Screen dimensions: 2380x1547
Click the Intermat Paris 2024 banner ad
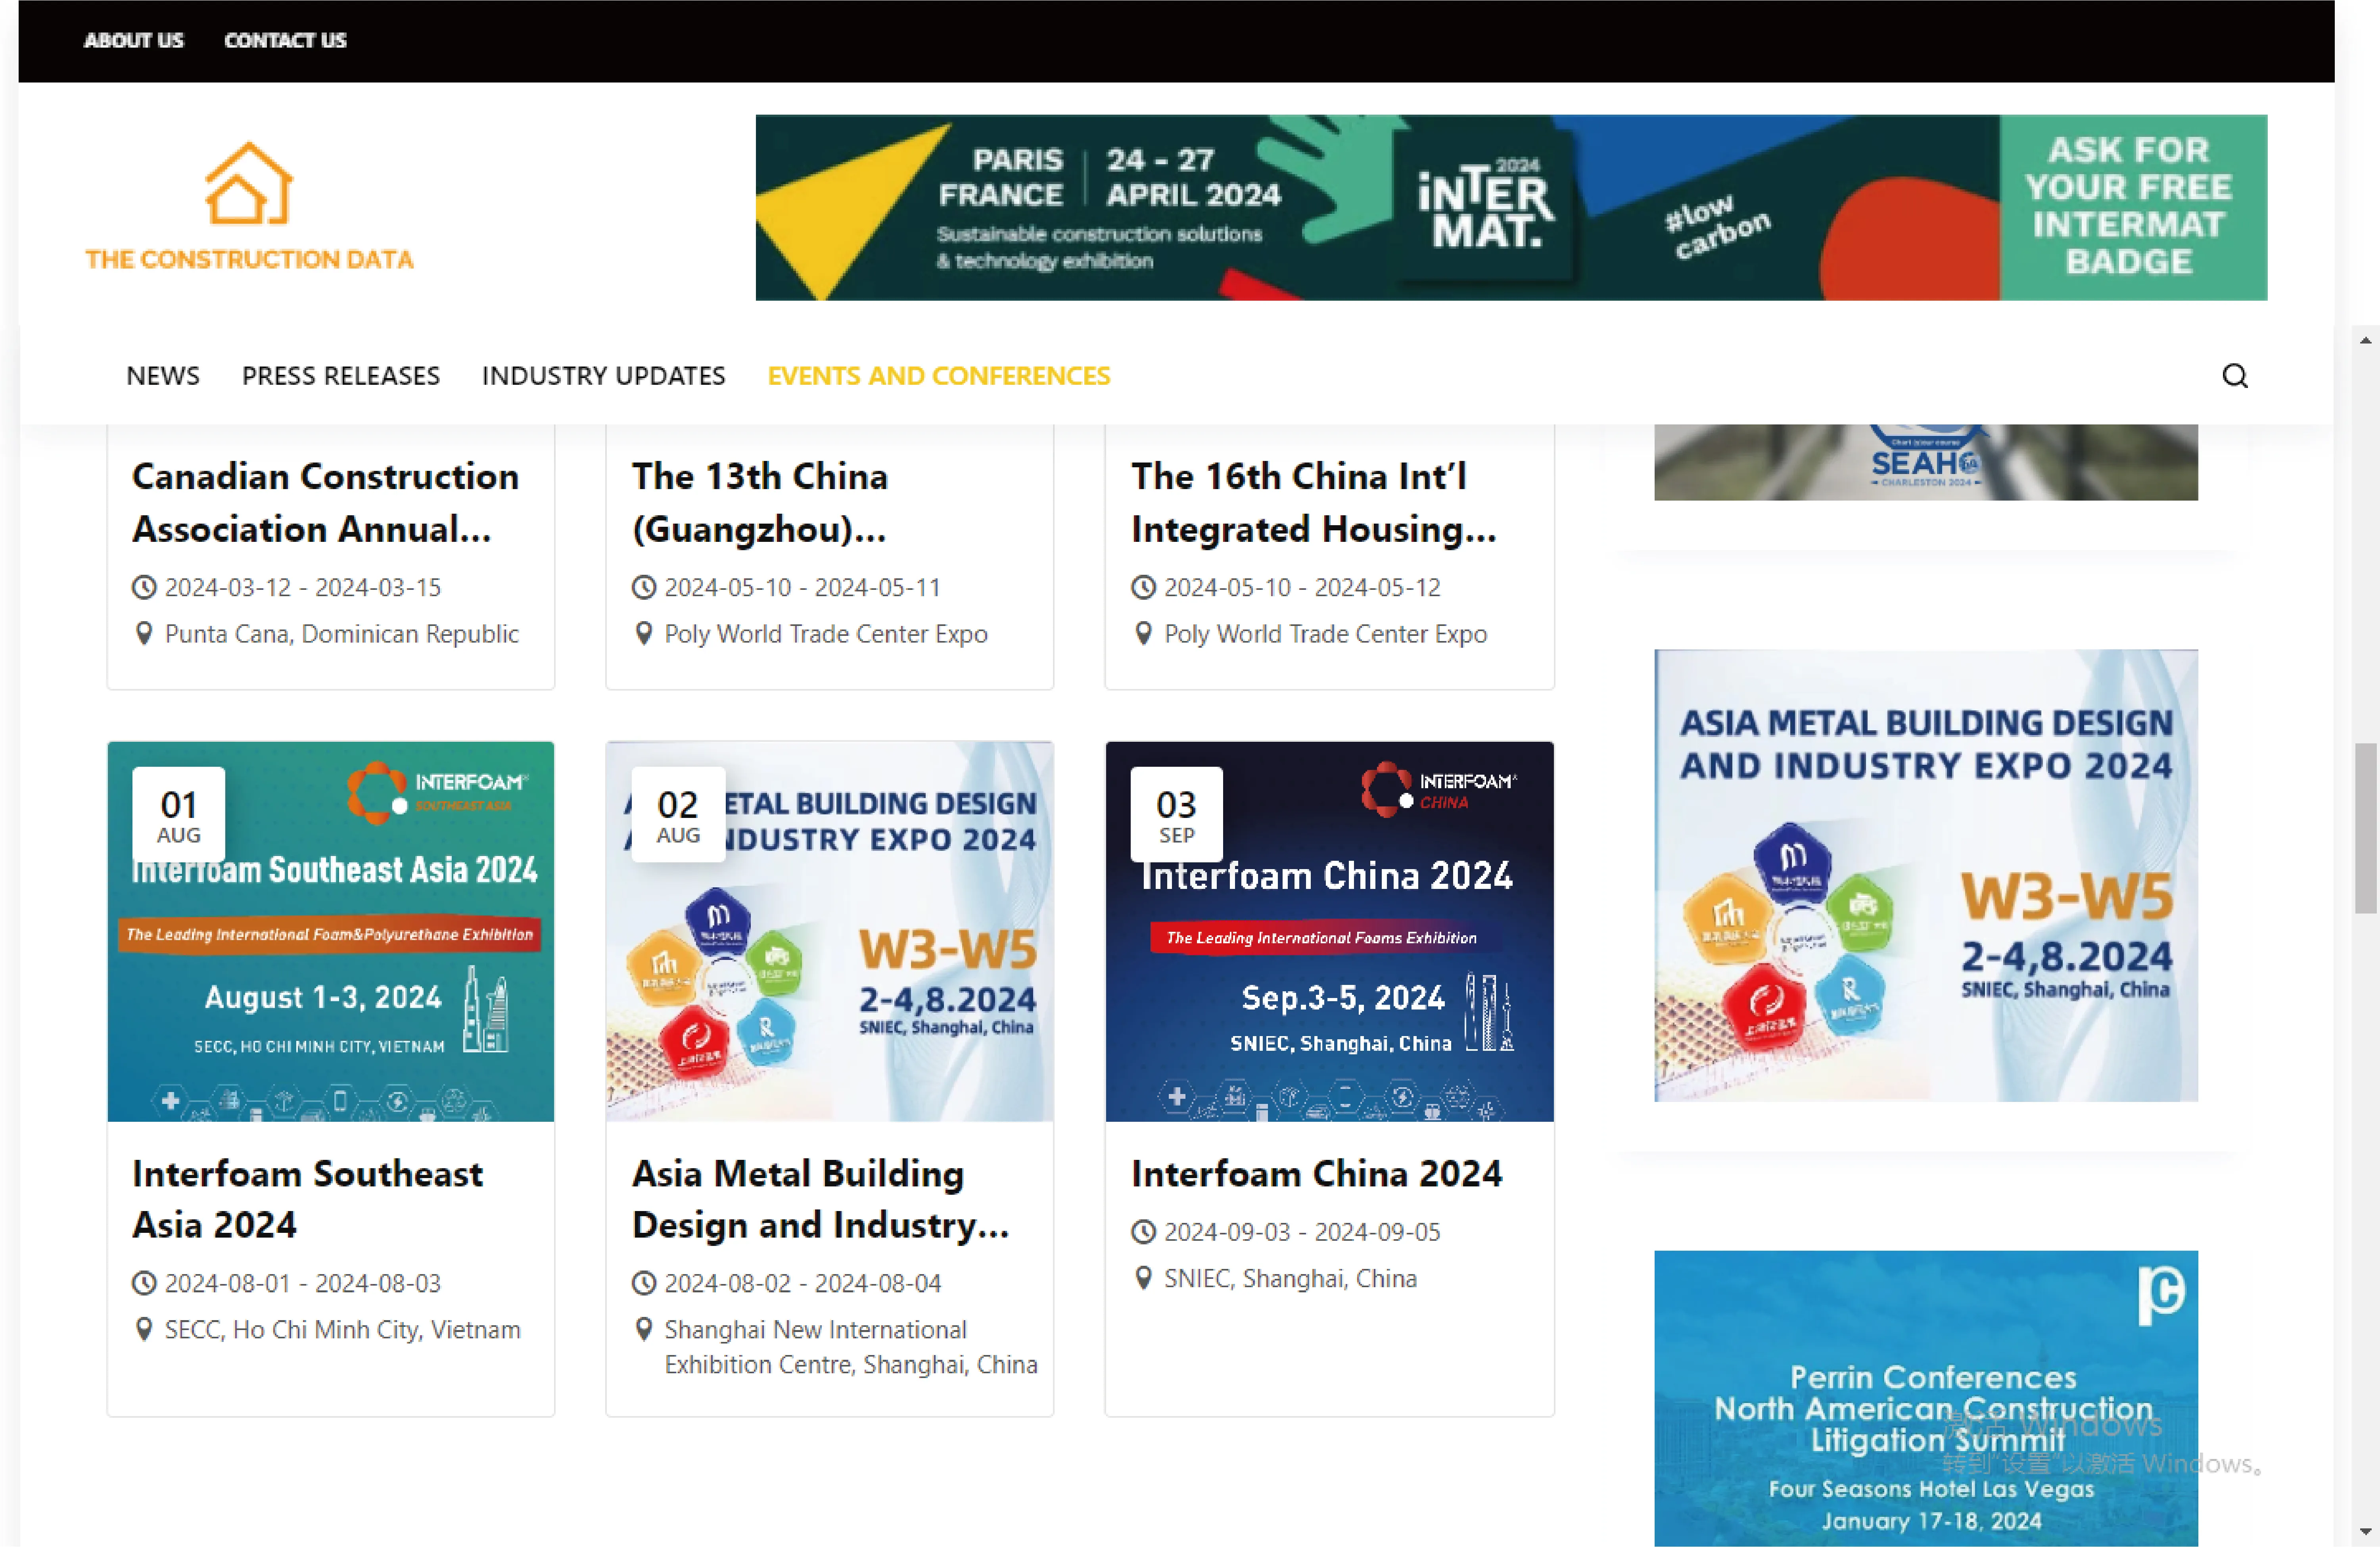tap(1511, 208)
